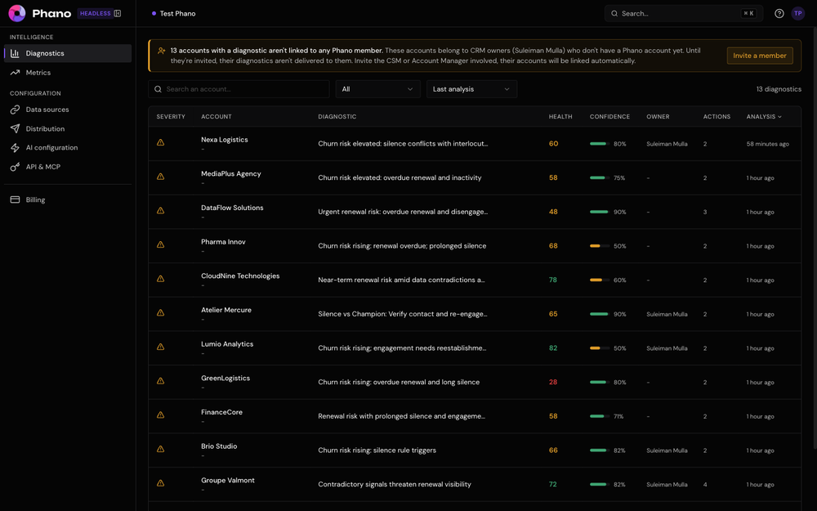Open AI configuration page
Image resolution: width=817 pixels, height=511 pixels.
pos(68,147)
